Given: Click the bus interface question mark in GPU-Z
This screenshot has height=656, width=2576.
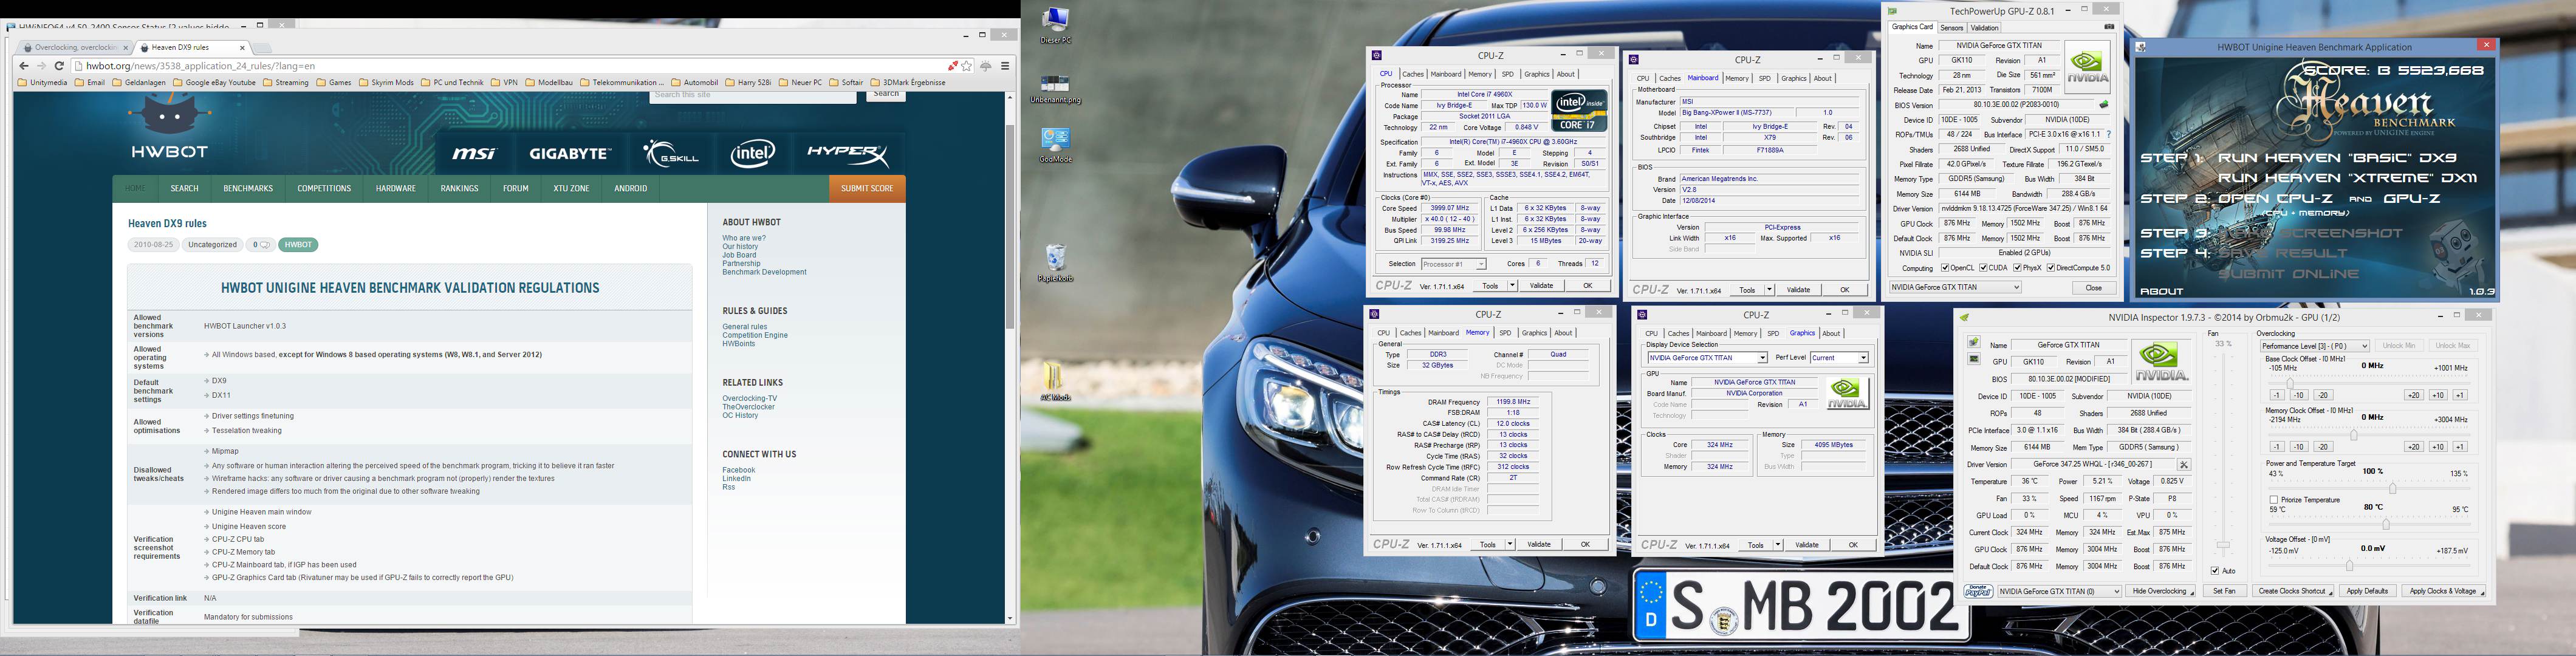Looking at the screenshot, I should 2108,134.
